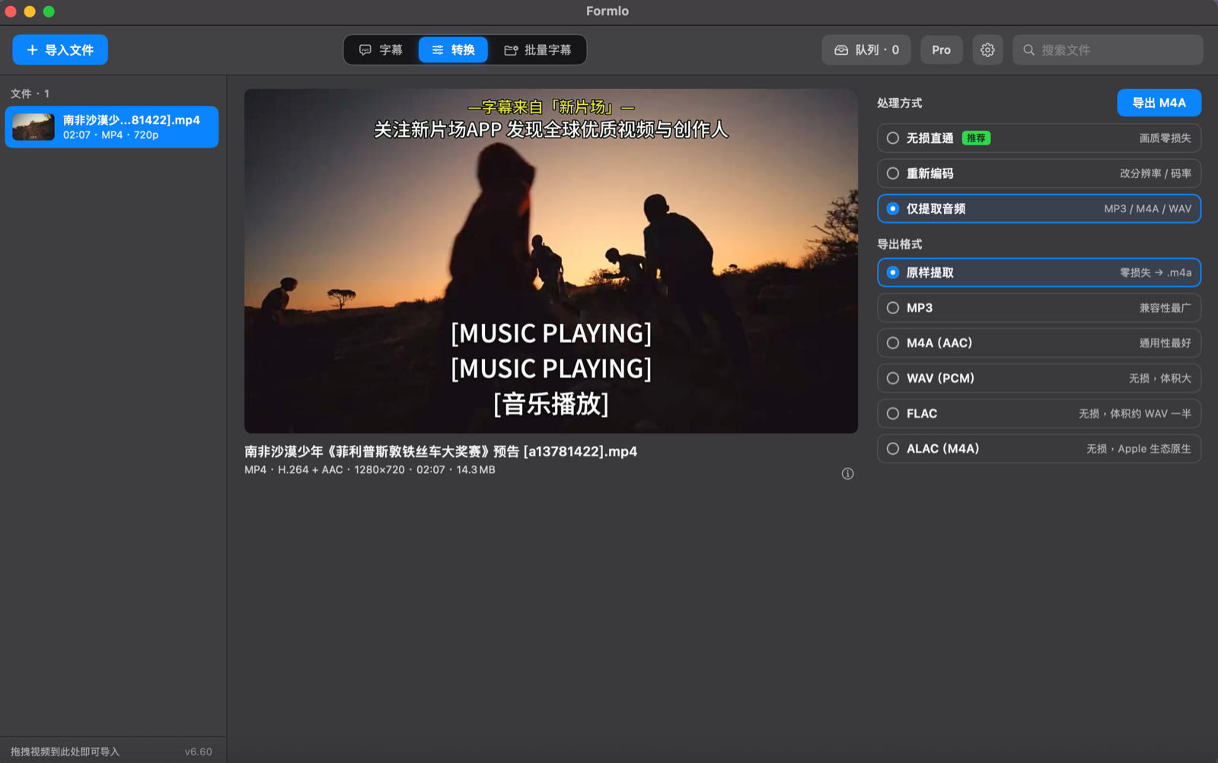
Task: Click the file title text under the preview
Action: [x=441, y=451]
